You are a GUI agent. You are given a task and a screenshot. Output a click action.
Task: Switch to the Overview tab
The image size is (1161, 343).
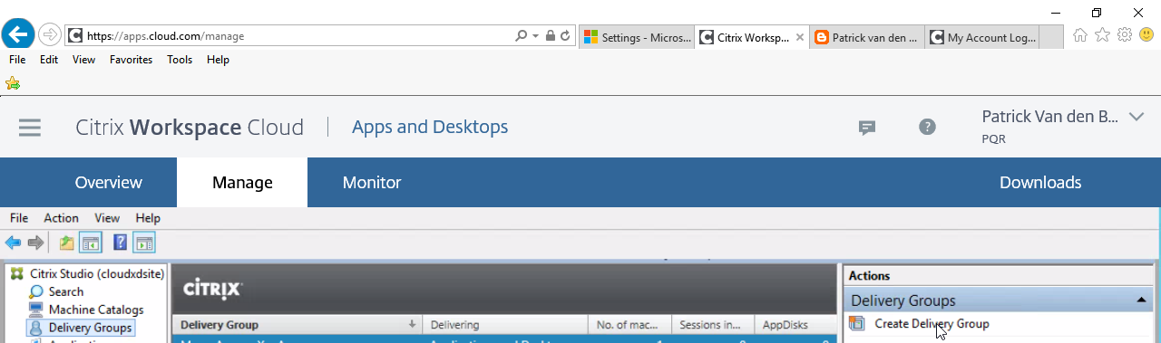(x=108, y=183)
